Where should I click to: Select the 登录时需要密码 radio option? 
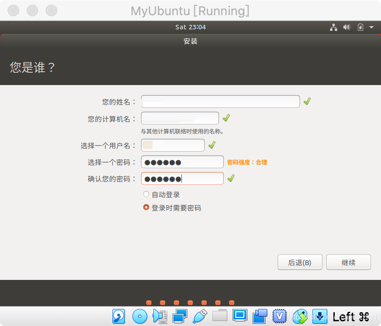click(146, 208)
